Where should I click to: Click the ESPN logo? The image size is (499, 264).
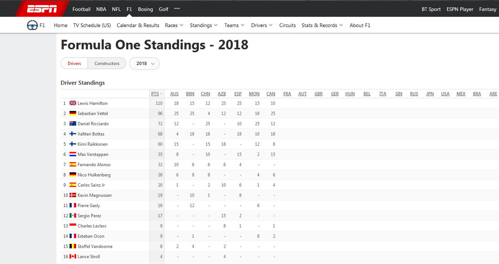tap(42, 9)
